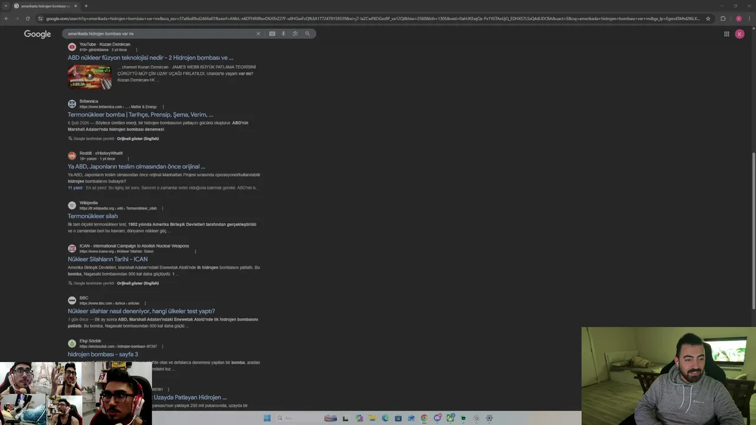This screenshot has height=425, width=756.
Task: Click 'Reddit · r/HistoryWhatIf' source text
Action: (101, 153)
